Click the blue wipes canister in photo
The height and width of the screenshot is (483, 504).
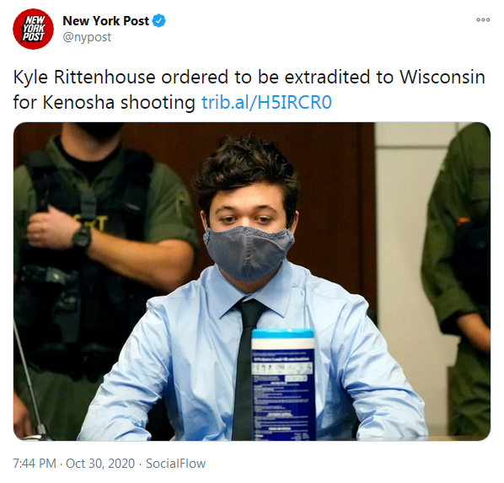[283, 384]
